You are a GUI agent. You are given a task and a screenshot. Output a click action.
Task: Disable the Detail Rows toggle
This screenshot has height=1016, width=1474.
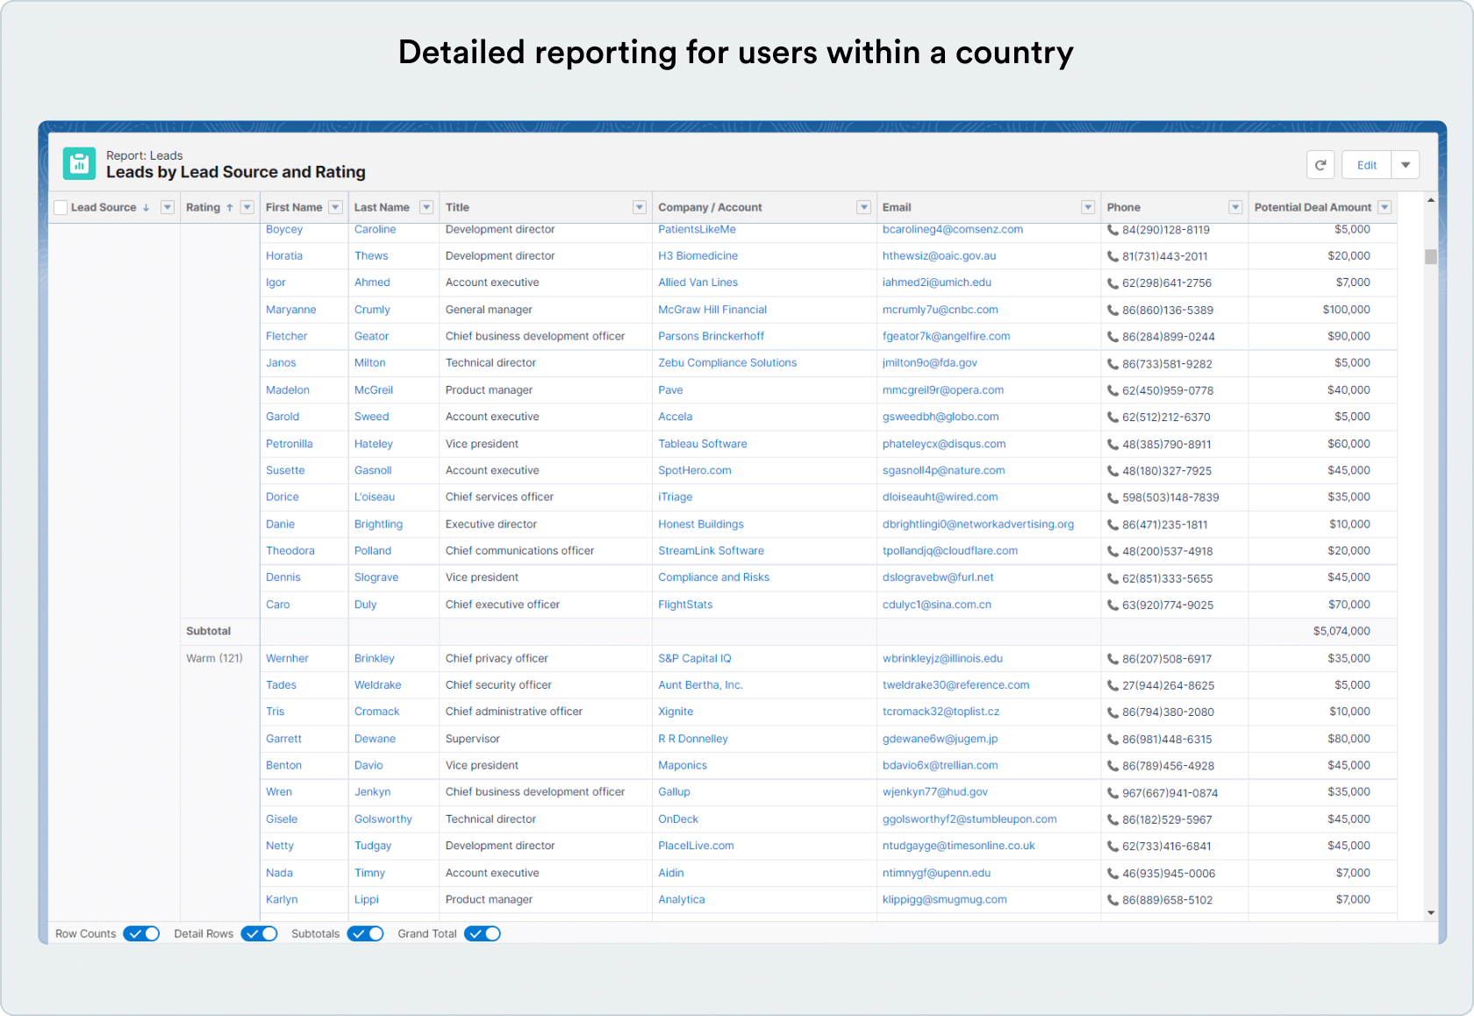(x=259, y=934)
